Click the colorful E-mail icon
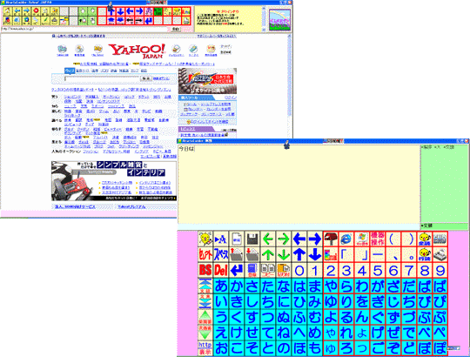 331,254
